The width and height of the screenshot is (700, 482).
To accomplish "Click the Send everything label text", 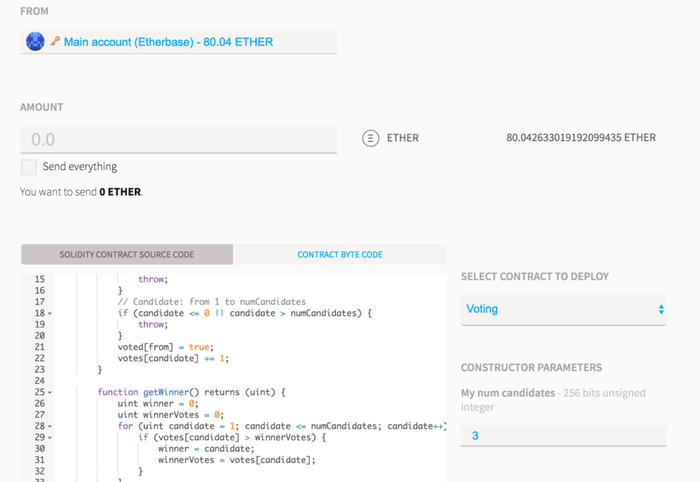I will 80,167.
